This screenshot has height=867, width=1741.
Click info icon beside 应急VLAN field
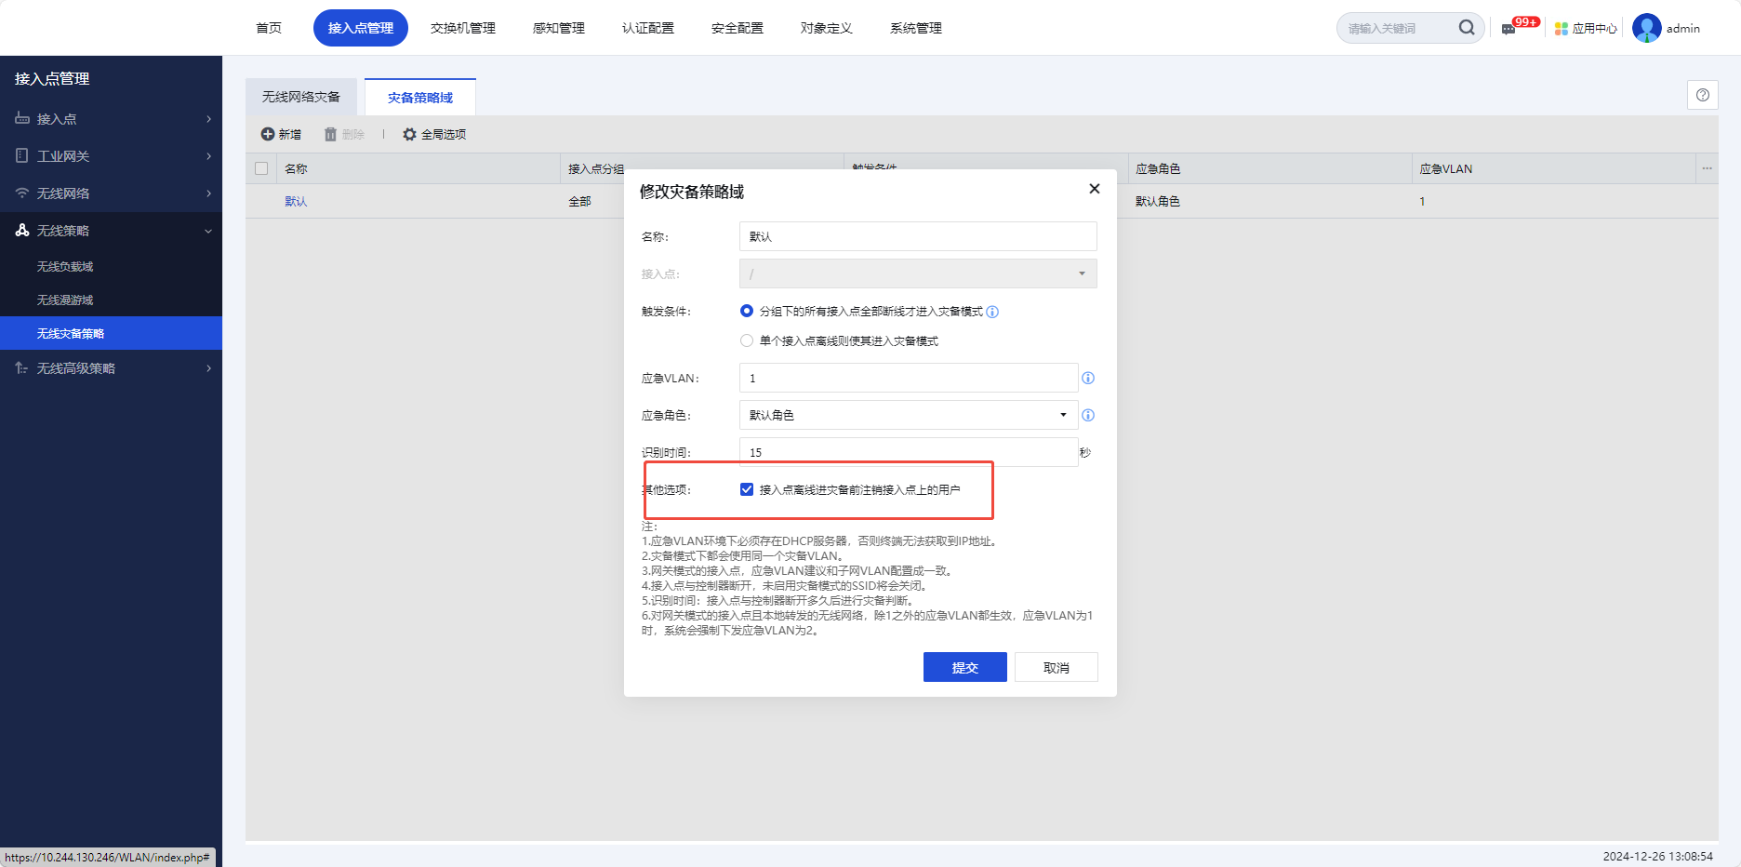(x=1088, y=378)
